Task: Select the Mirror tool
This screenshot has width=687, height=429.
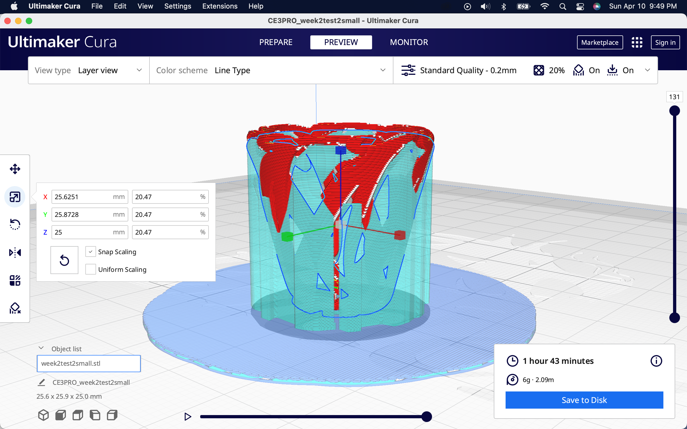Action: tap(15, 252)
